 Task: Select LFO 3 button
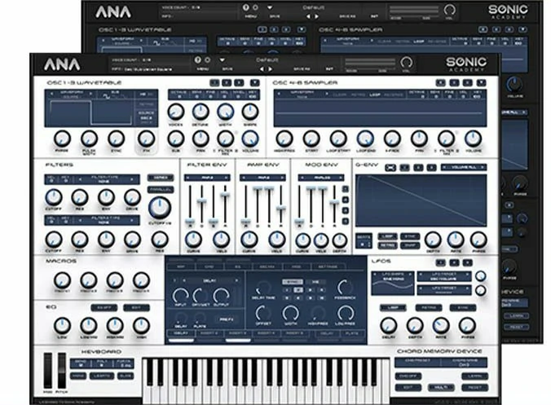tap(467, 262)
